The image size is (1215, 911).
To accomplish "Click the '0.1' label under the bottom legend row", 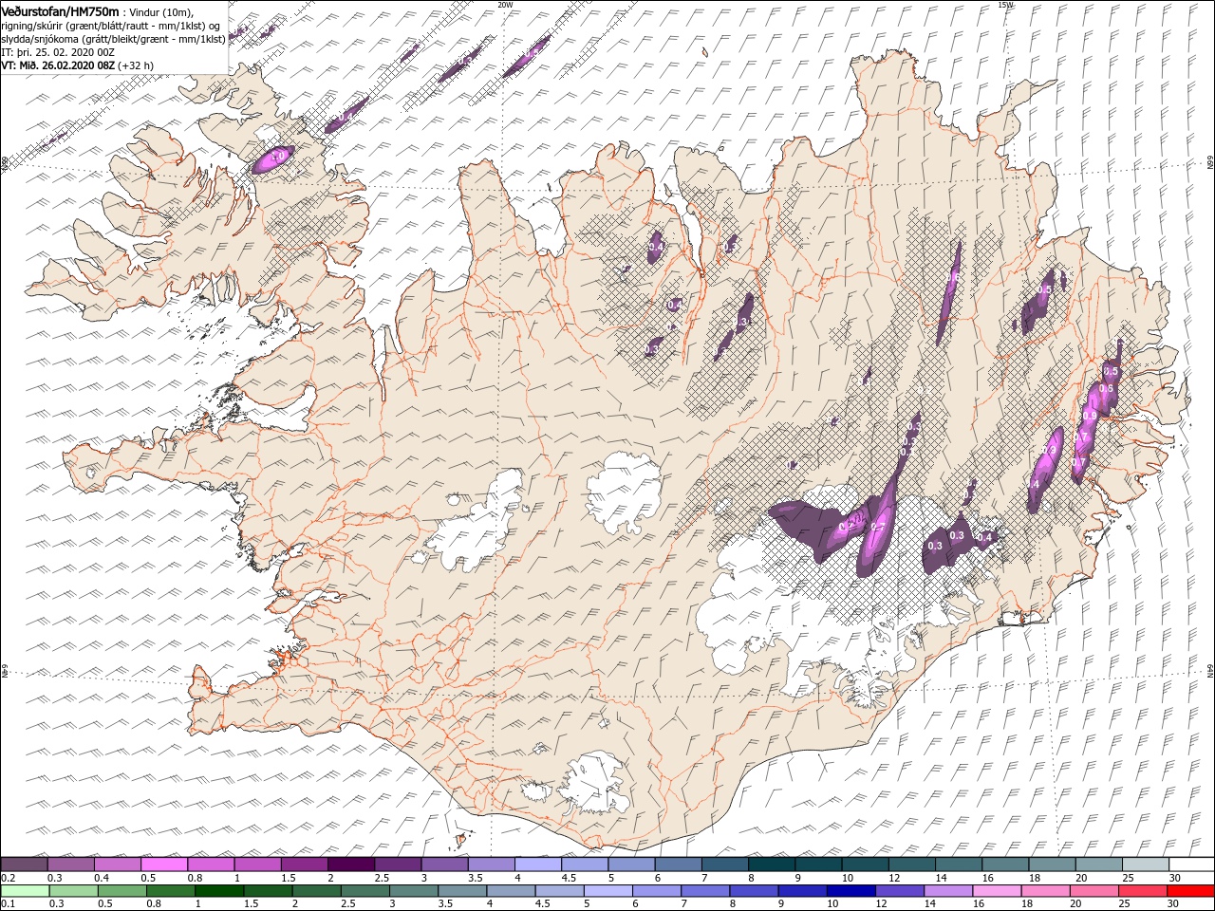I will pyautogui.click(x=9, y=904).
